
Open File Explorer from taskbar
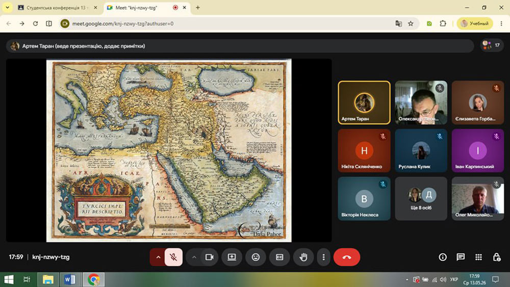click(x=48, y=279)
